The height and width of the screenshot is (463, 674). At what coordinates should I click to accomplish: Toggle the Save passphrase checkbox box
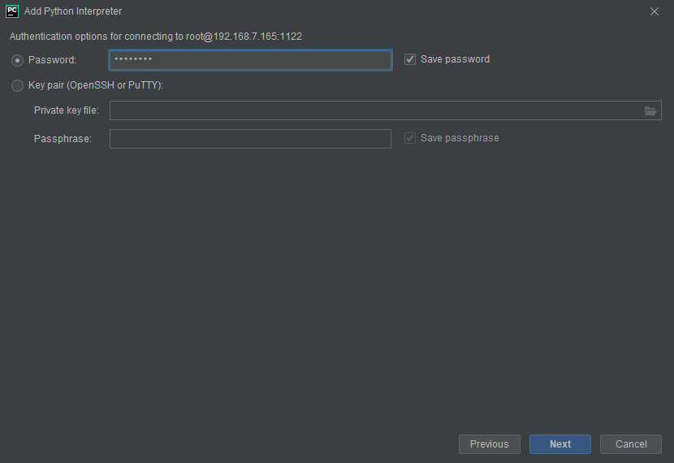(410, 138)
